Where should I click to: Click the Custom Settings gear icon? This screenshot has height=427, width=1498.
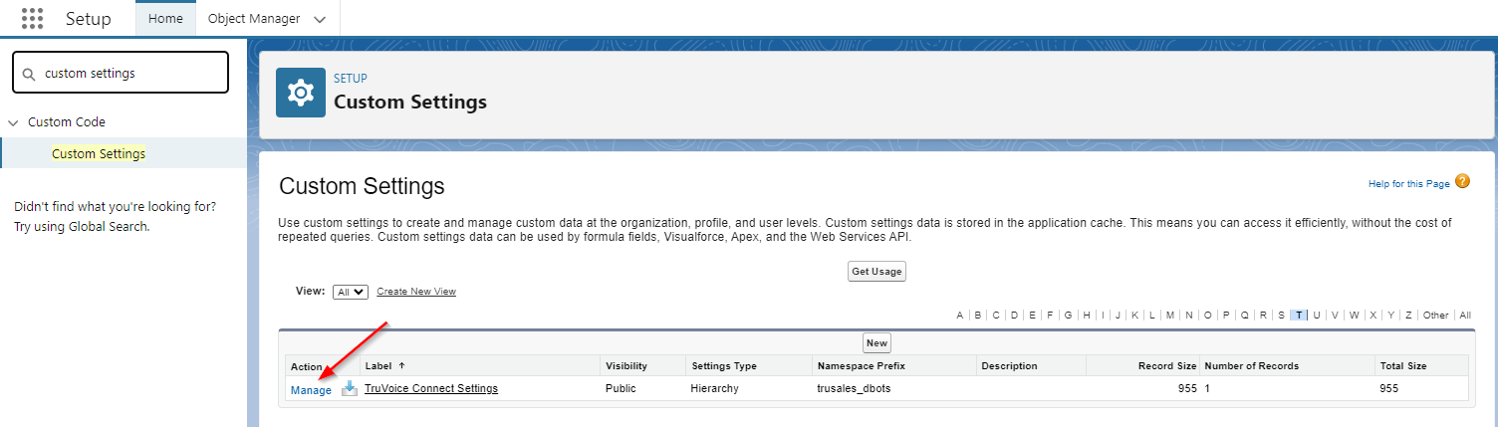pyautogui.click(x=300, y=93)
